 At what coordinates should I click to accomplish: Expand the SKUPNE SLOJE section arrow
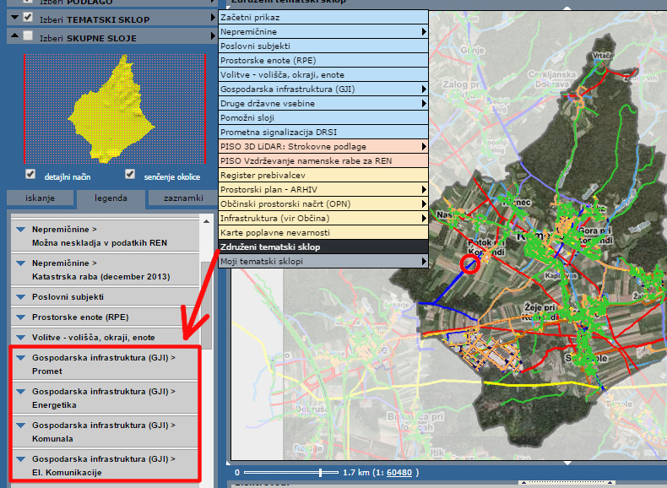tap(14, 36)
